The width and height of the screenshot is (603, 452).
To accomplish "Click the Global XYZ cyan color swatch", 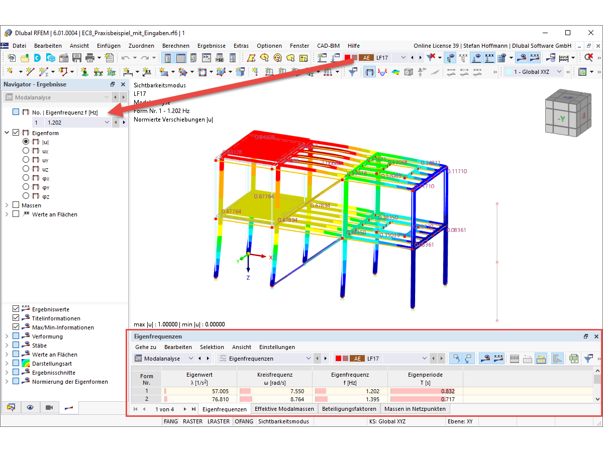I will 509,72.
